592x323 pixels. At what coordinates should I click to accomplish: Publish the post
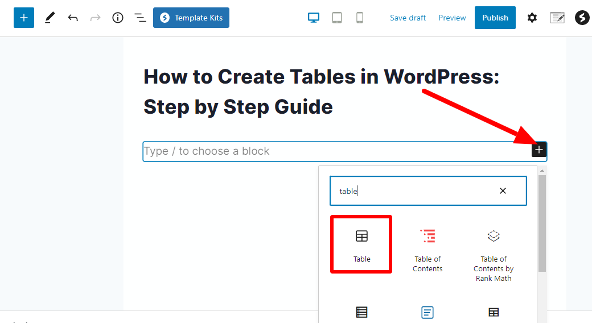coord(495,18)
